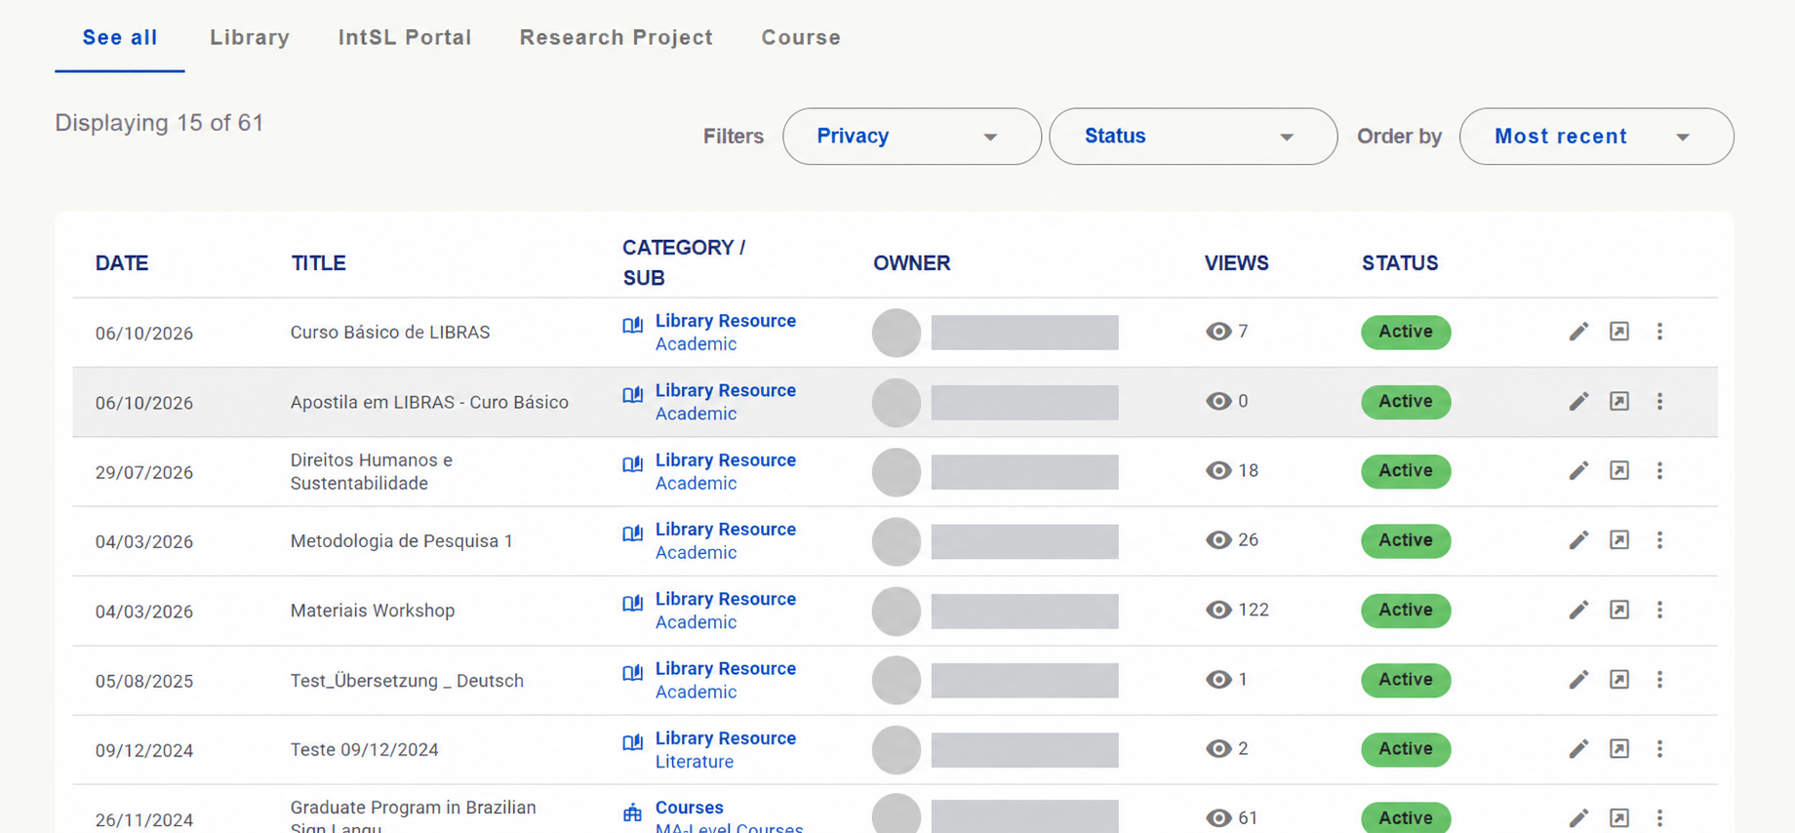Image resolution: width=1795 pixels, height=833 pixels.
Task: Click the VIEWS column header
Action: pyautogui.click(x=1236, y=263)
